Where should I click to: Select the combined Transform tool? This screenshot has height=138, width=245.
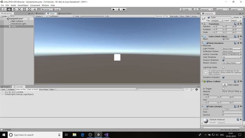point(29,10)
